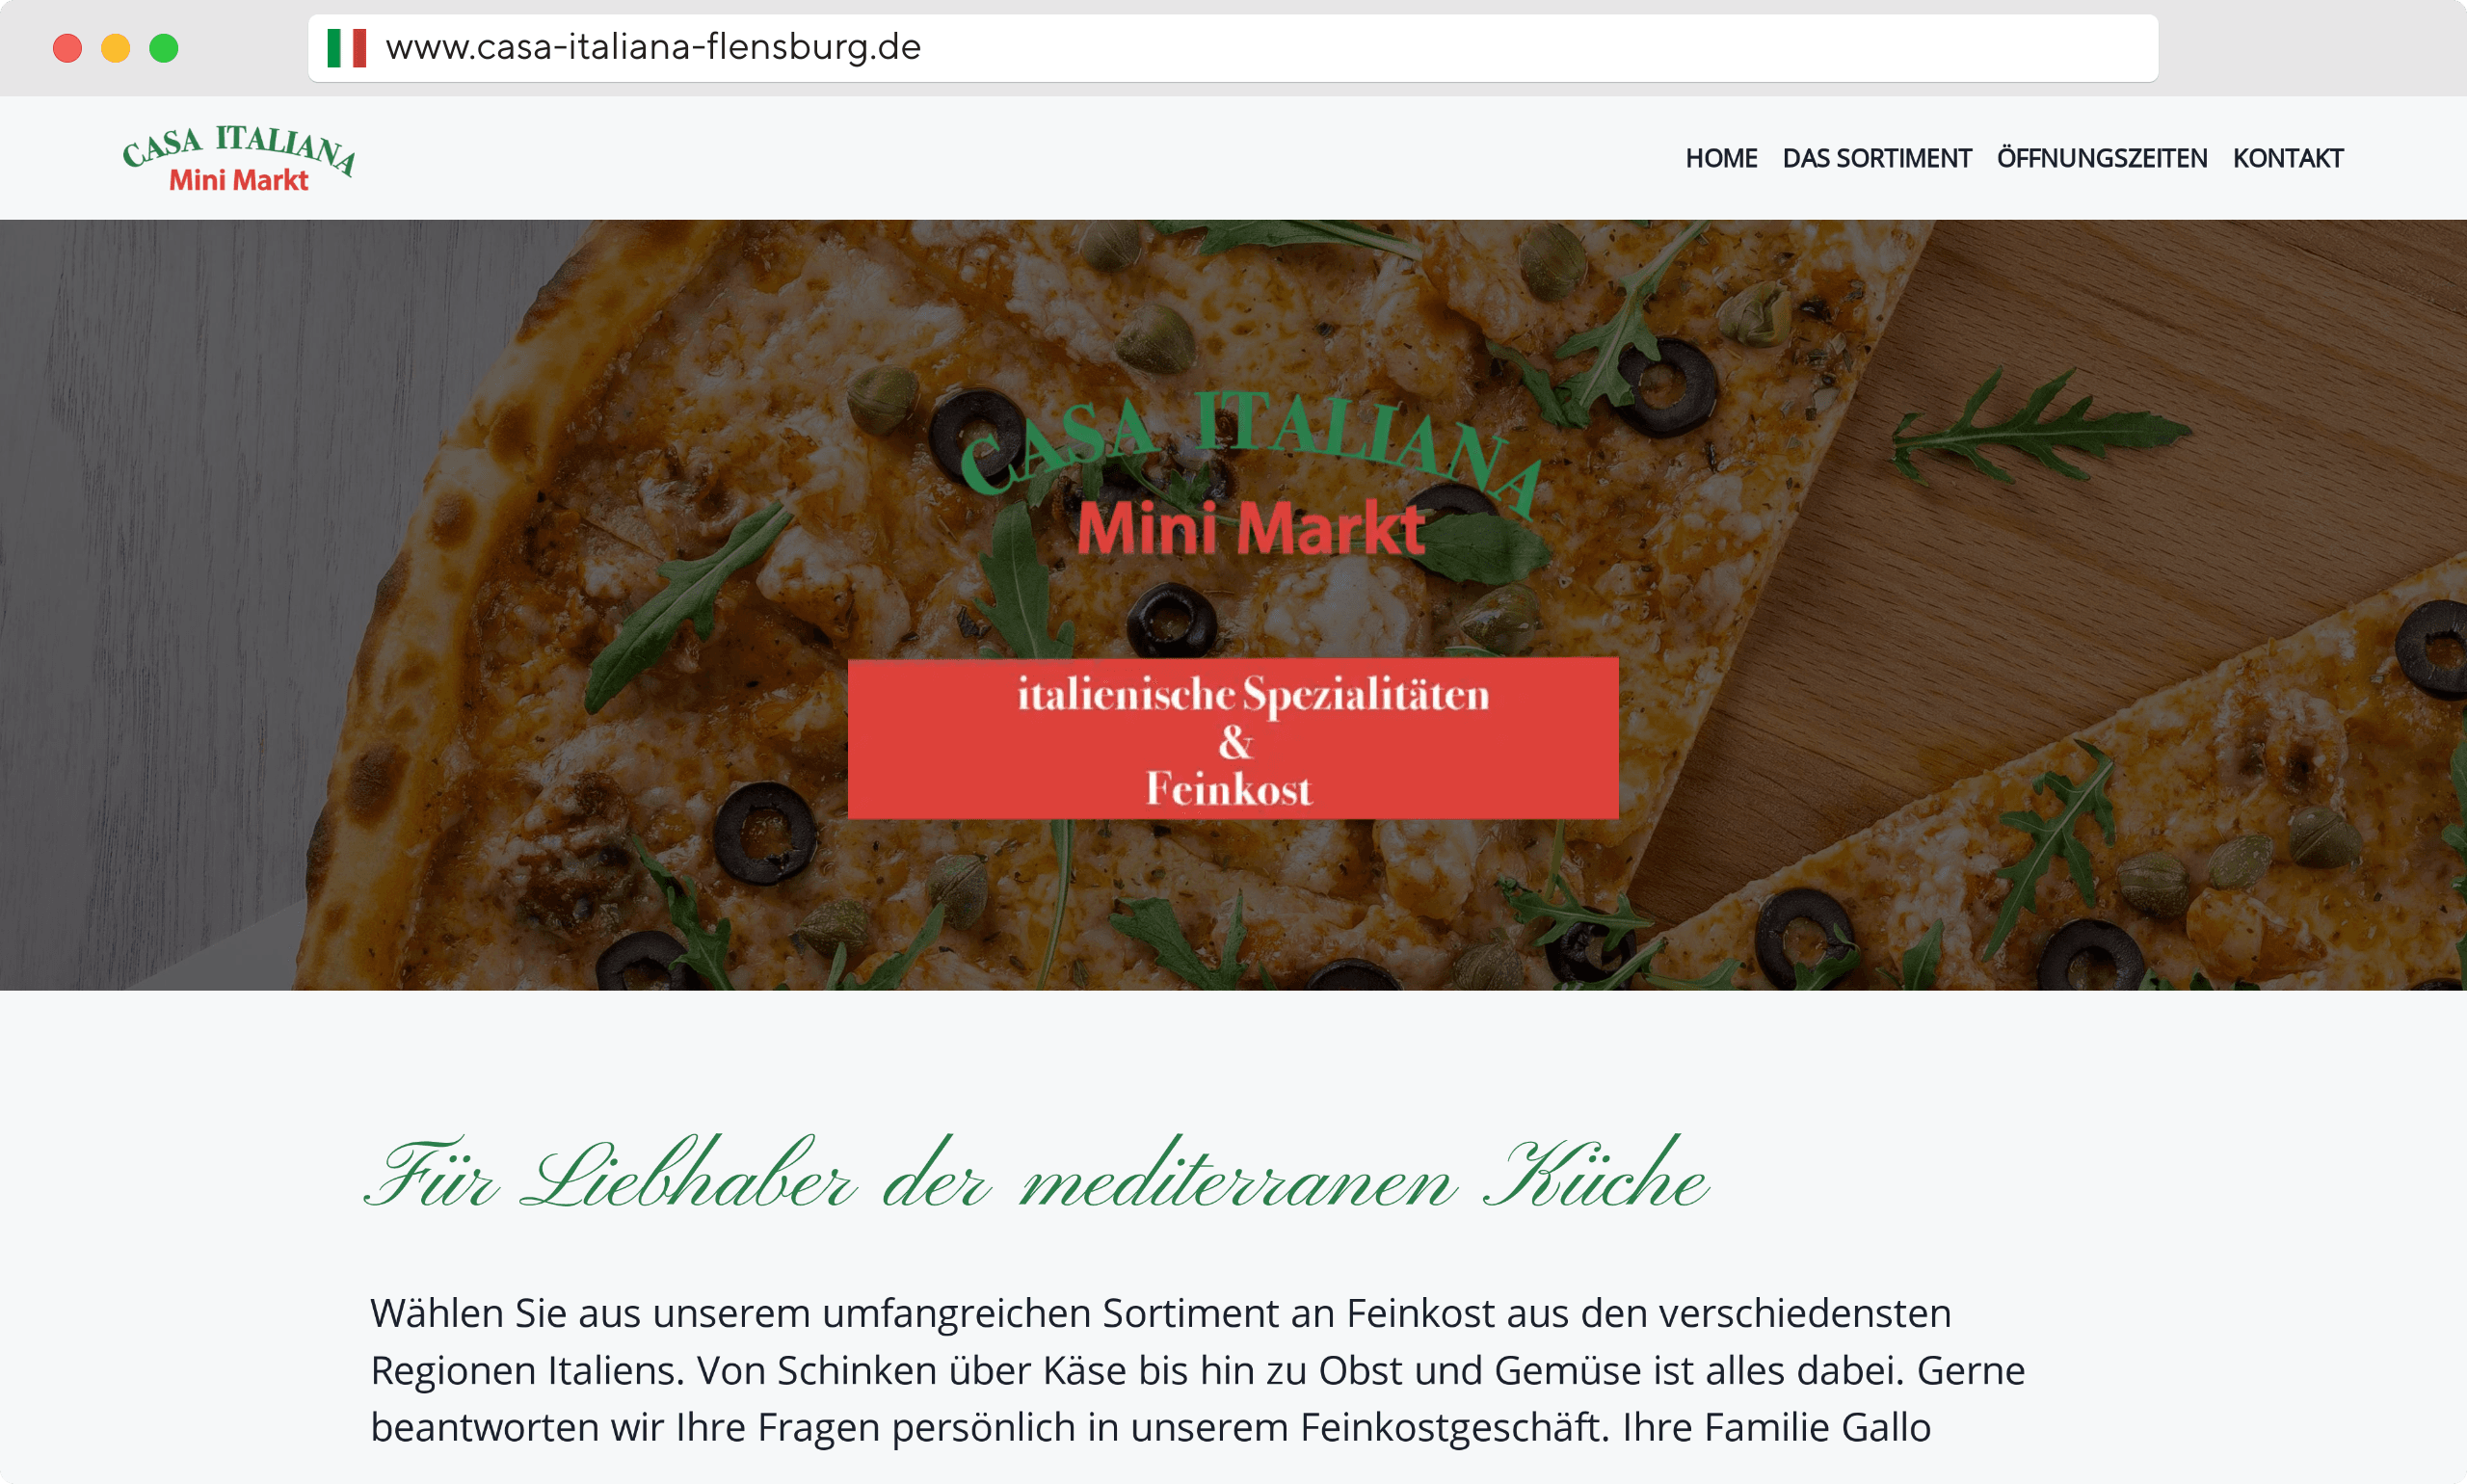
Task: Click the Italian flag favicon in address bar
Action: 346,48
